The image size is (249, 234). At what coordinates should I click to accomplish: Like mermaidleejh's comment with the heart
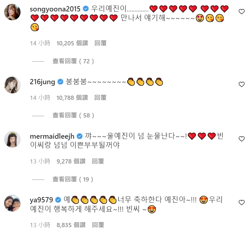(242, 139)
